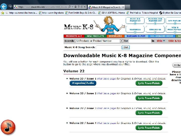Click Lyric PowerPoints for Volume 22 Issue 1

(x=149, y=83)
